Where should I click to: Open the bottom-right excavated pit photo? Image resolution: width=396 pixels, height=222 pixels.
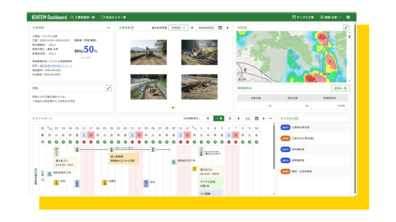tap(199, 87)
